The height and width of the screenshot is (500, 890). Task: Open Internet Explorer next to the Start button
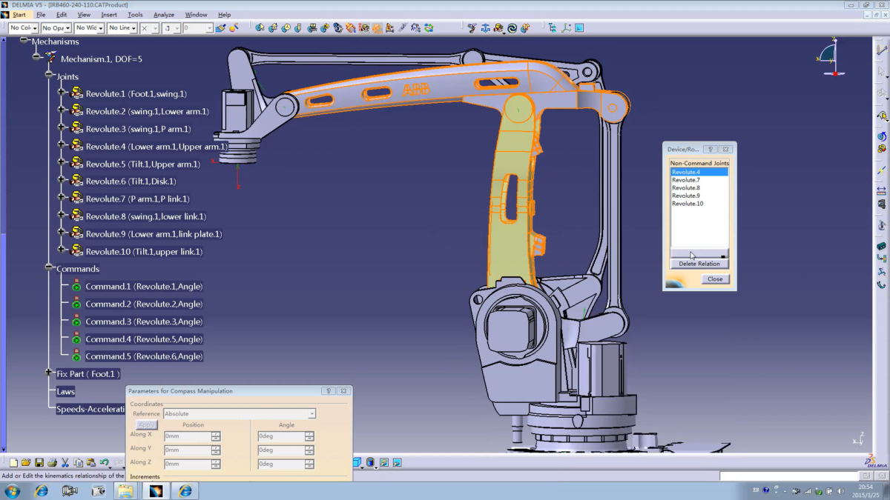click(42, 490)
